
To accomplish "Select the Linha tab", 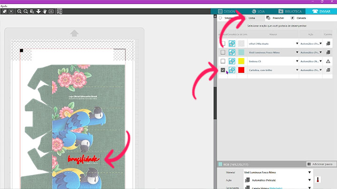I will tap(252, 18).
